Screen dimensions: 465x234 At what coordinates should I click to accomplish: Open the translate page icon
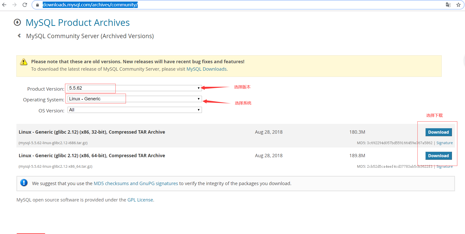[448, 5]
